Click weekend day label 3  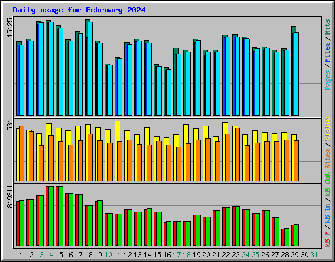(41, 255)
